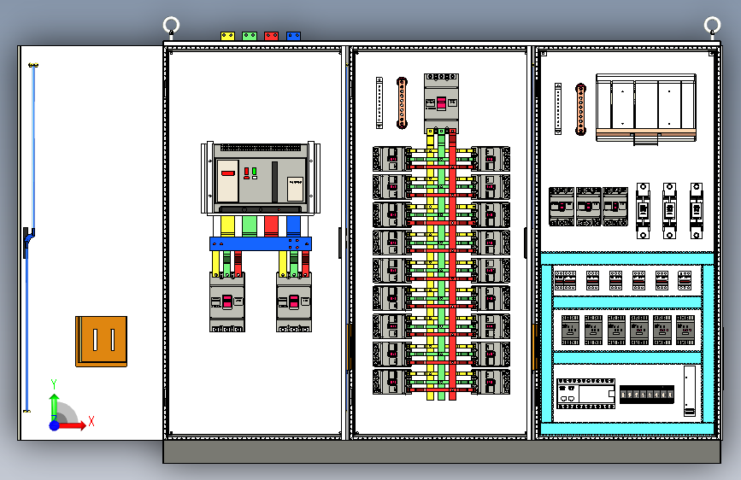Select the gray cabinet base plinth
The width and height of the screenshot is (741, 480).
point(442,452)
